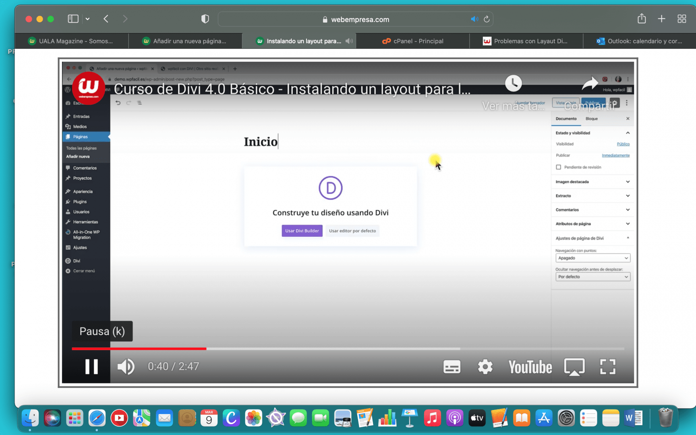This screenshot has width=696, height=435.
Task: Switch to Outlook calendario tab
Action: pyautogui.click(x=640, y=41)
